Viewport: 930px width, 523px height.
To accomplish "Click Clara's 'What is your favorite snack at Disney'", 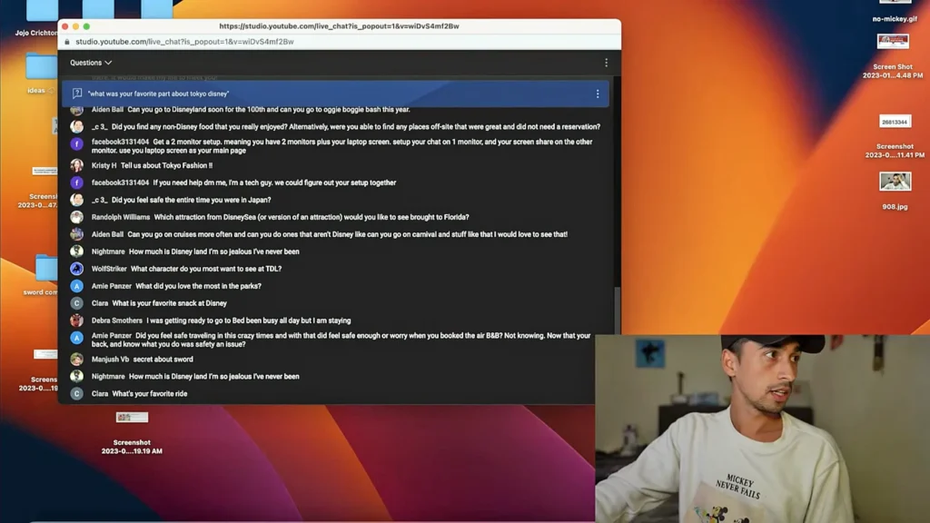I will (x=170, y=303).
